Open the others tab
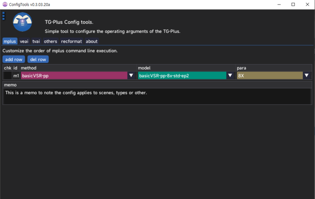Viewport: 315px width, 199px height. (x=50, y=42)
